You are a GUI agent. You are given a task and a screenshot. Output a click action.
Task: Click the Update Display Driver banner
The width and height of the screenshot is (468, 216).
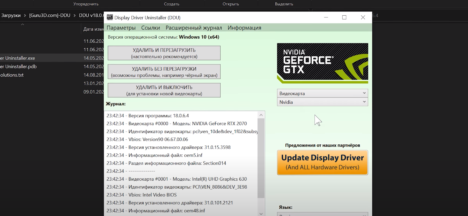click(323, 162)
